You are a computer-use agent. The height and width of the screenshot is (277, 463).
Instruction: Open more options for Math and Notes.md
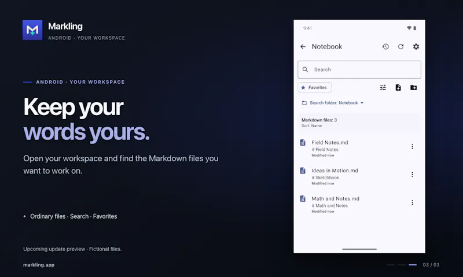pyautogui.click(x=412, y=202)
